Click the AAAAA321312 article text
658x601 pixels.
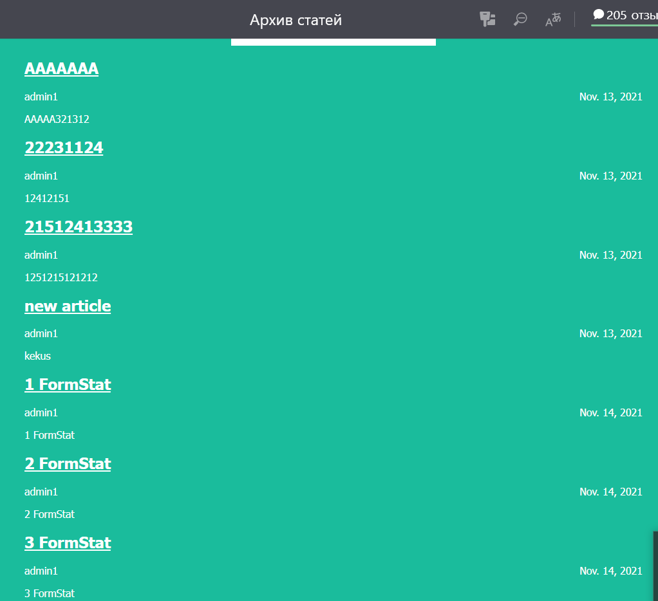(57, 120)
